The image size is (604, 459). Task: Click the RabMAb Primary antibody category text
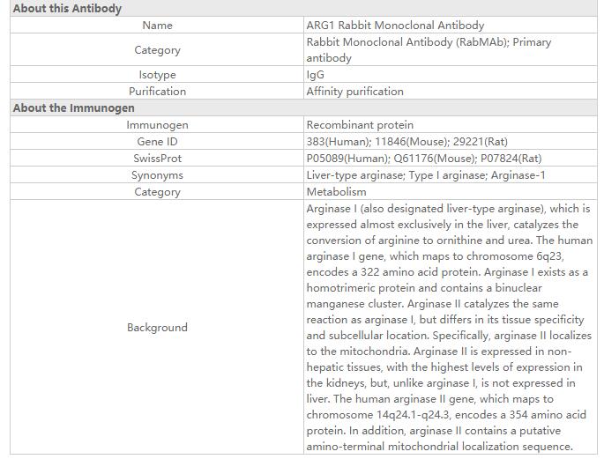429,50
